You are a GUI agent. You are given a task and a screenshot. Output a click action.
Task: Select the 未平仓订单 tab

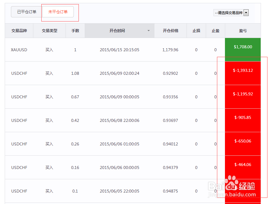[x=58, y=12]
